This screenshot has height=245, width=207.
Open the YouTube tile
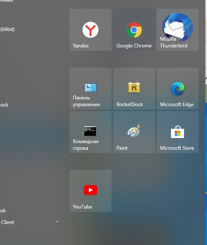[91, 191]
